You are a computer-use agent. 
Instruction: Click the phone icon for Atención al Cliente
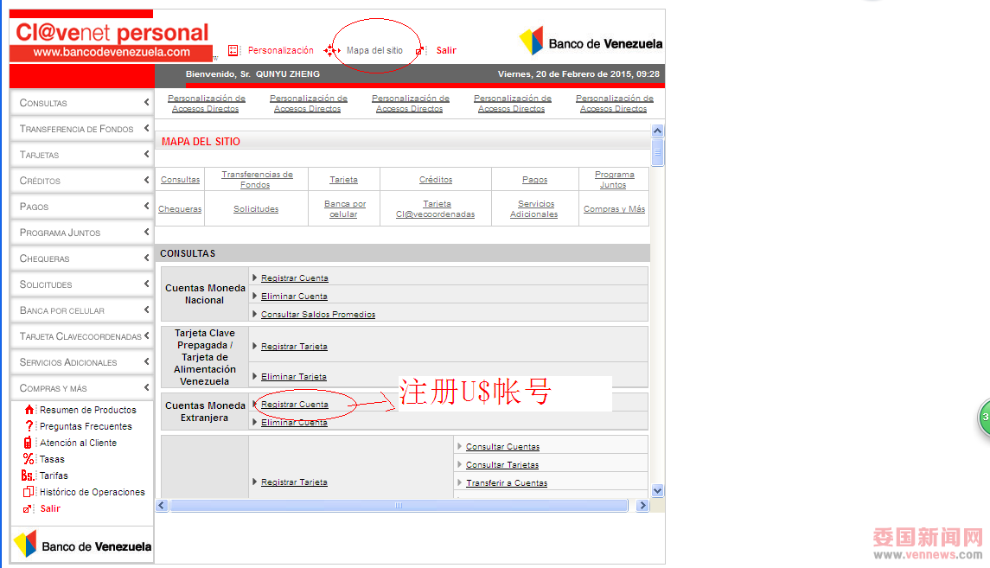click(x=28, y=443)
